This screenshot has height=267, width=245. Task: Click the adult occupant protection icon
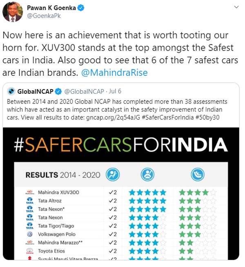tap(113, 175)
